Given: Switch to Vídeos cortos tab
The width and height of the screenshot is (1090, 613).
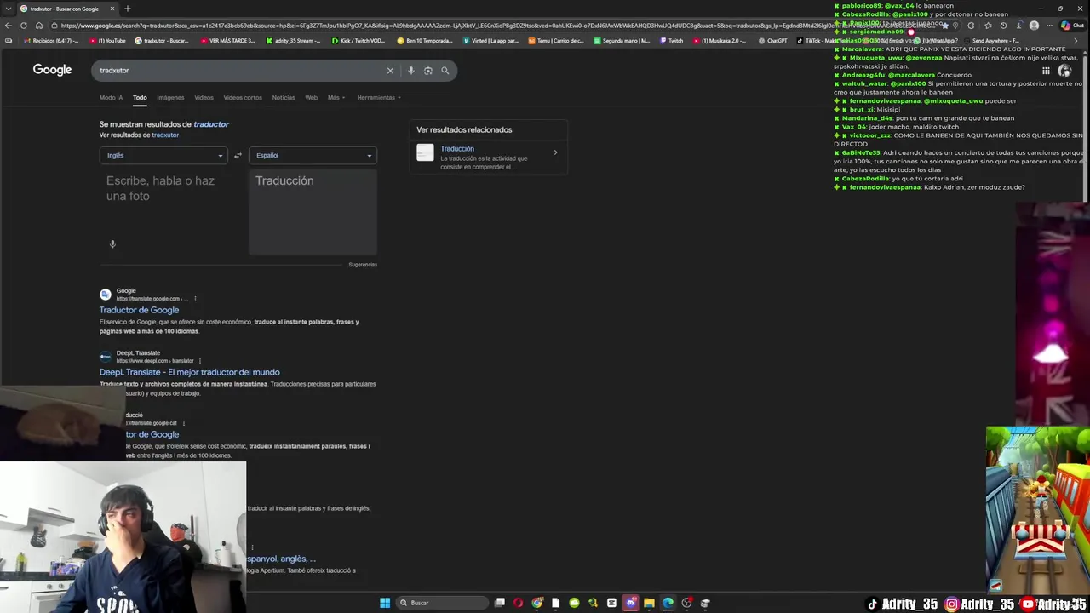Looking at the screenshot, I should coord(243,97).
